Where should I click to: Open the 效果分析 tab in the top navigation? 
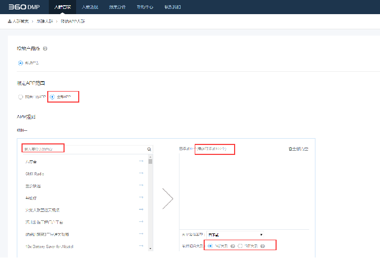pyautogui.click(x=117, y=7)
